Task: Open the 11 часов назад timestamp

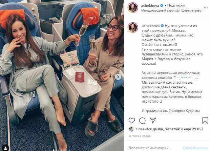Action: (140, 136)
